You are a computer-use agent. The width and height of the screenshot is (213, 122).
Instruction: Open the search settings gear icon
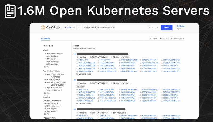click(79, 27)
